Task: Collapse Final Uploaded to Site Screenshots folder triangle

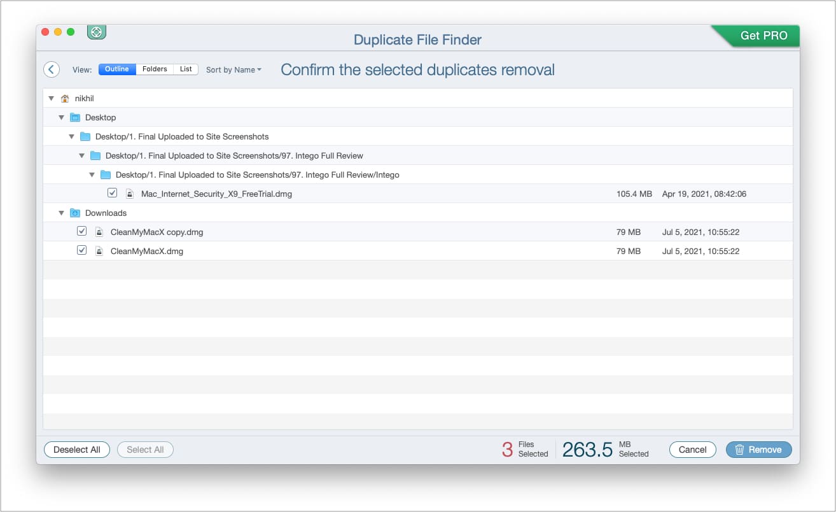Action: [x=71, y=137]
